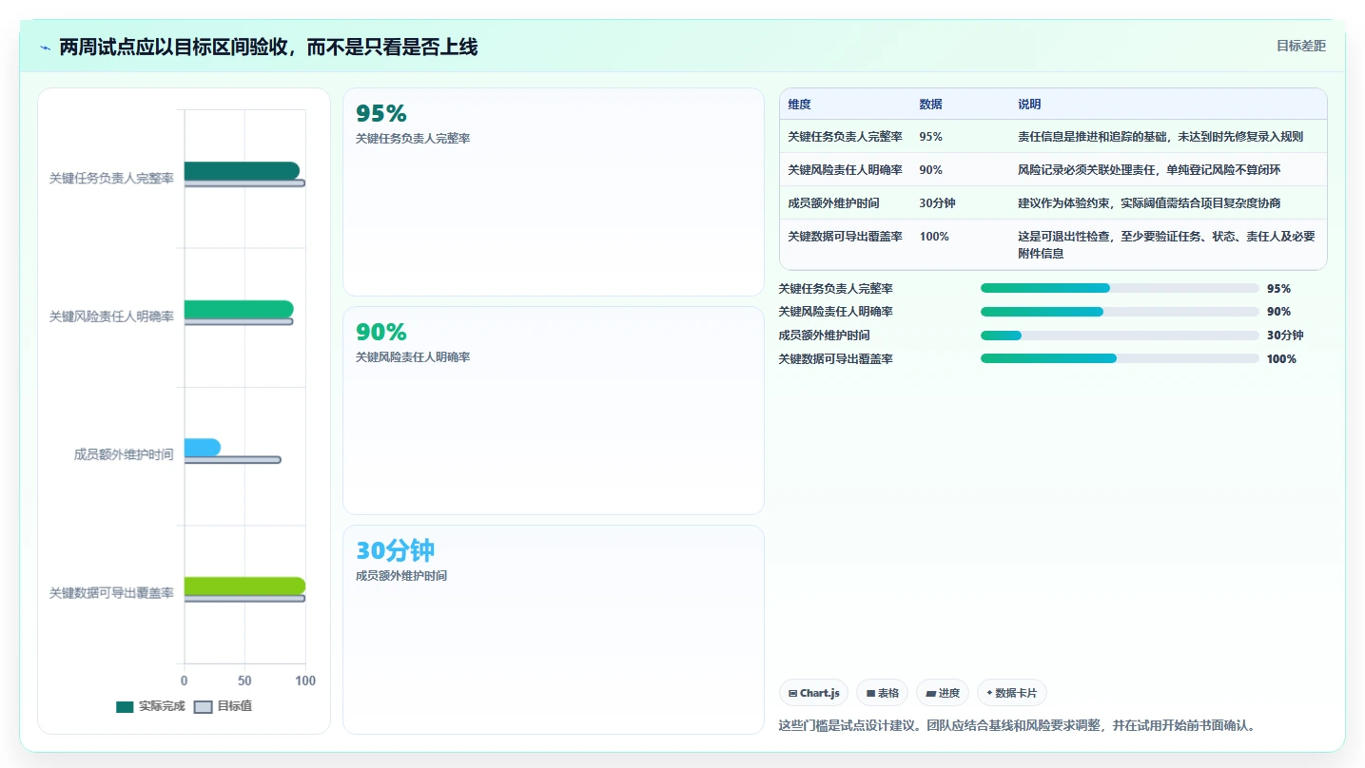Click the lightning icon beside the title

[x=45, y=48]
